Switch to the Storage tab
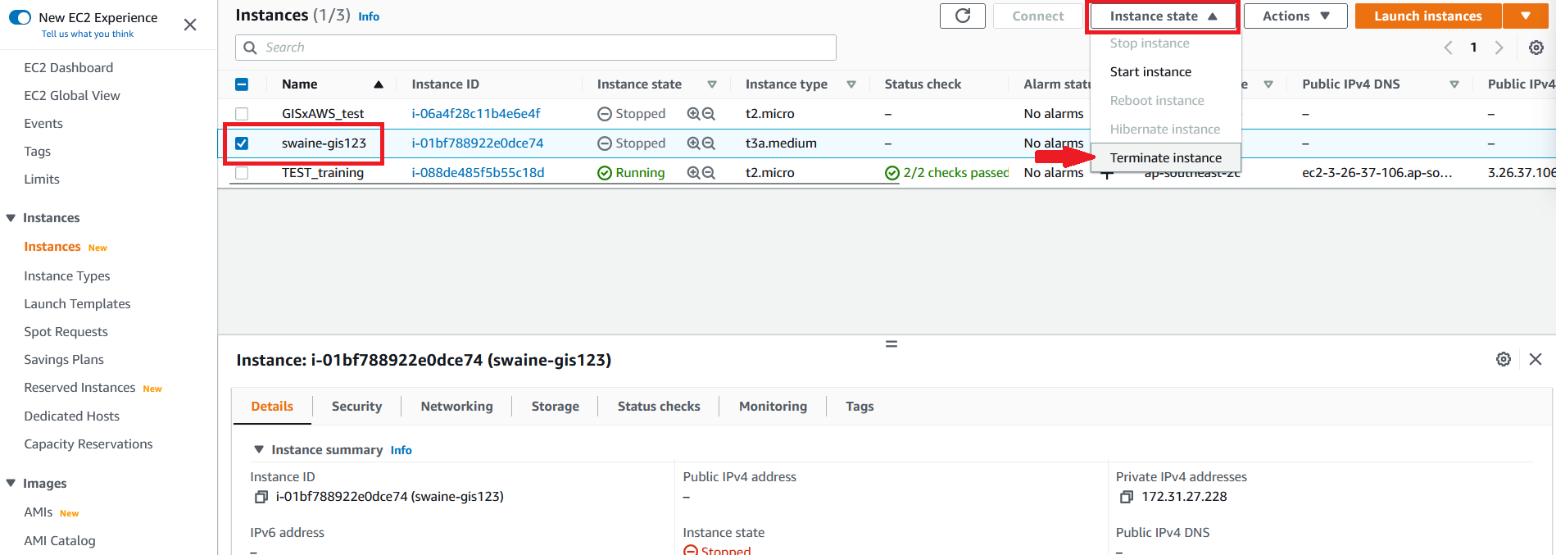 coord(555,407)
